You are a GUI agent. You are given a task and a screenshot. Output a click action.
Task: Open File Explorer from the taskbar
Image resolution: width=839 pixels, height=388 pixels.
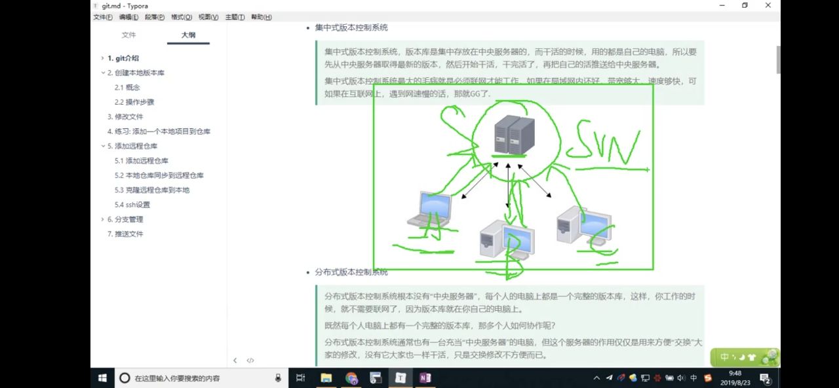point(326,378)
